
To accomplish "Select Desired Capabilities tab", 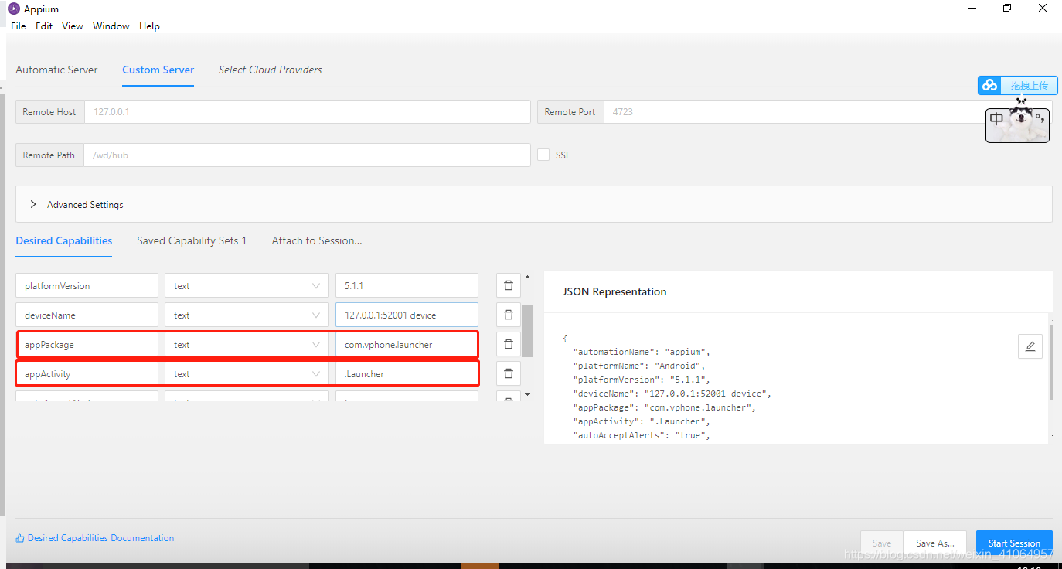I will (x=64, y=240).
